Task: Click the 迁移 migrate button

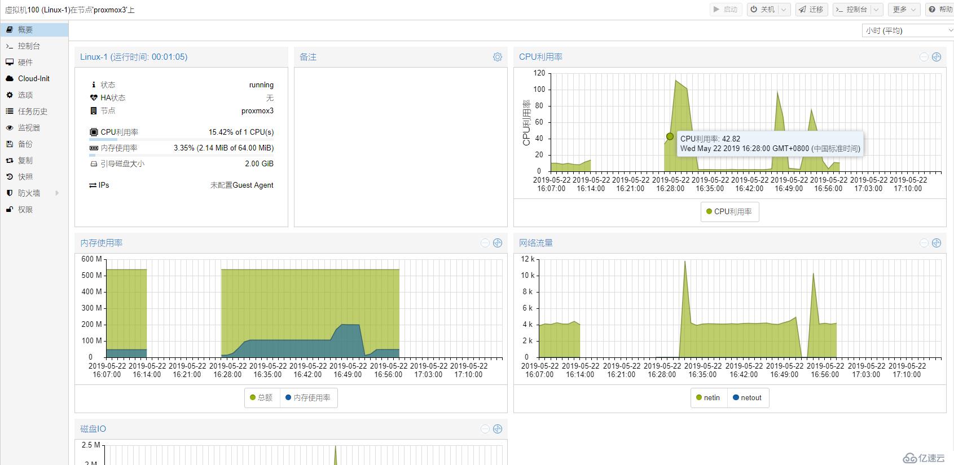Action: 811,9
